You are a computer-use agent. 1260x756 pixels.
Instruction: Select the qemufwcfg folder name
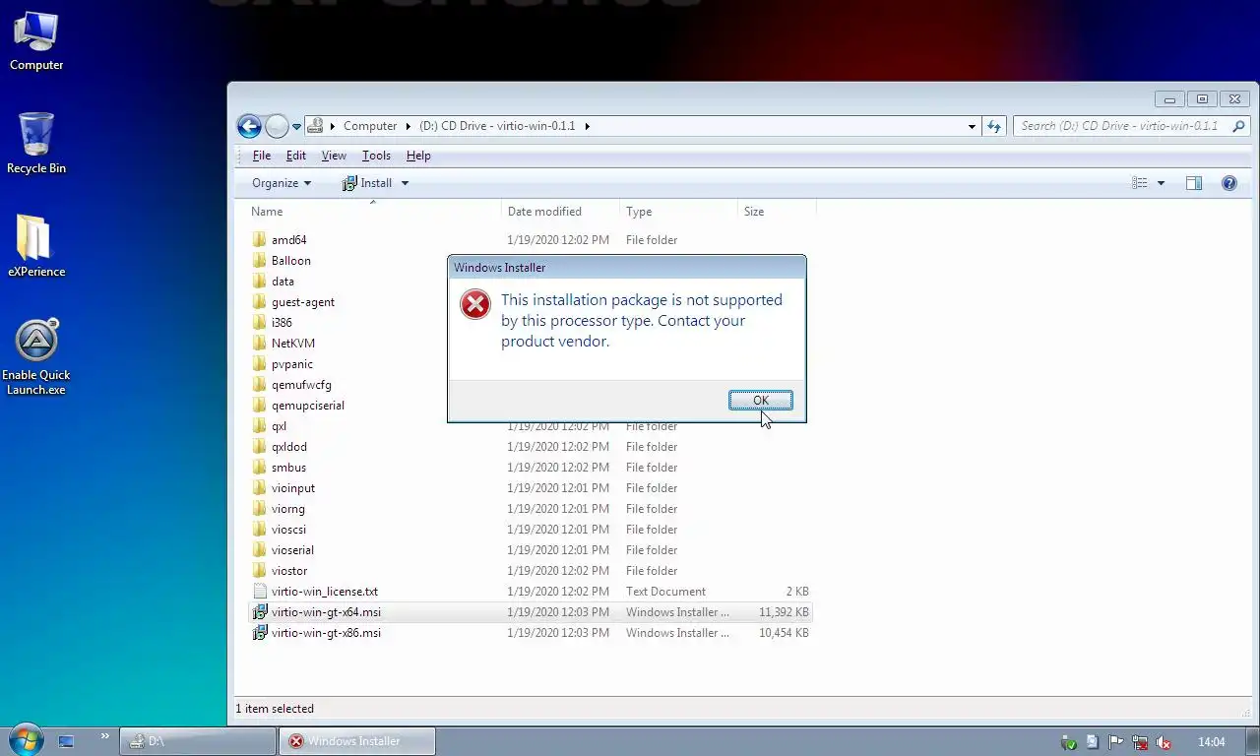(x=301, y=385)
